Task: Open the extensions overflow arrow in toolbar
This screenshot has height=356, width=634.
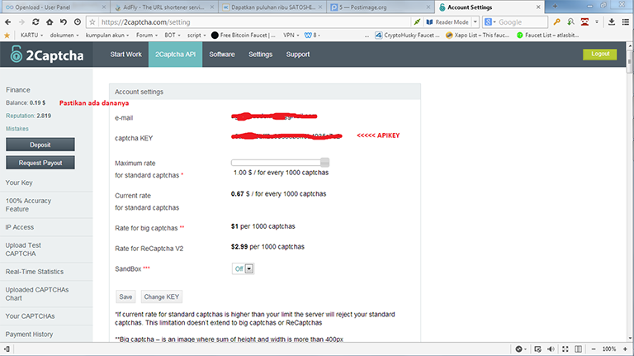Action: 596,21
